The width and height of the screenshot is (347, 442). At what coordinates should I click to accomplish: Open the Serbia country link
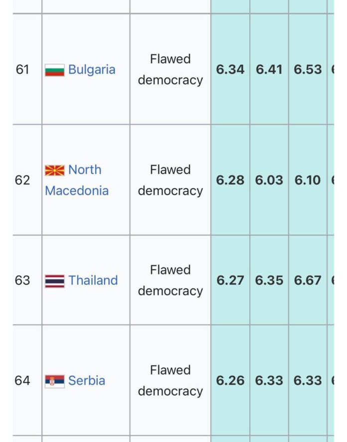point(87,381)
